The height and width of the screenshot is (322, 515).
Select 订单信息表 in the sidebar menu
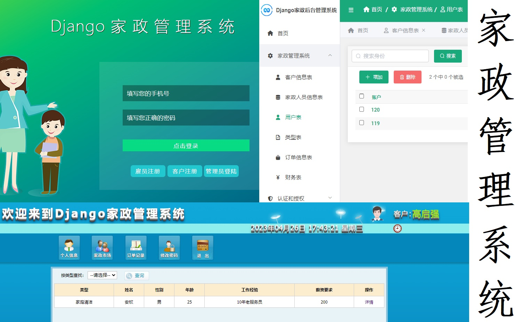tap(300, 158)
